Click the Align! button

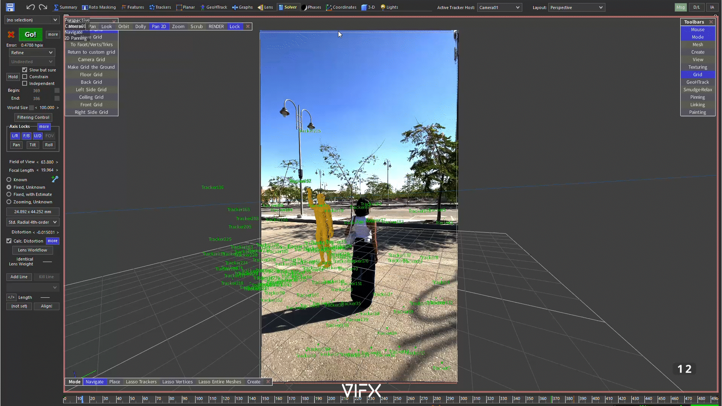tap(47, 306)
